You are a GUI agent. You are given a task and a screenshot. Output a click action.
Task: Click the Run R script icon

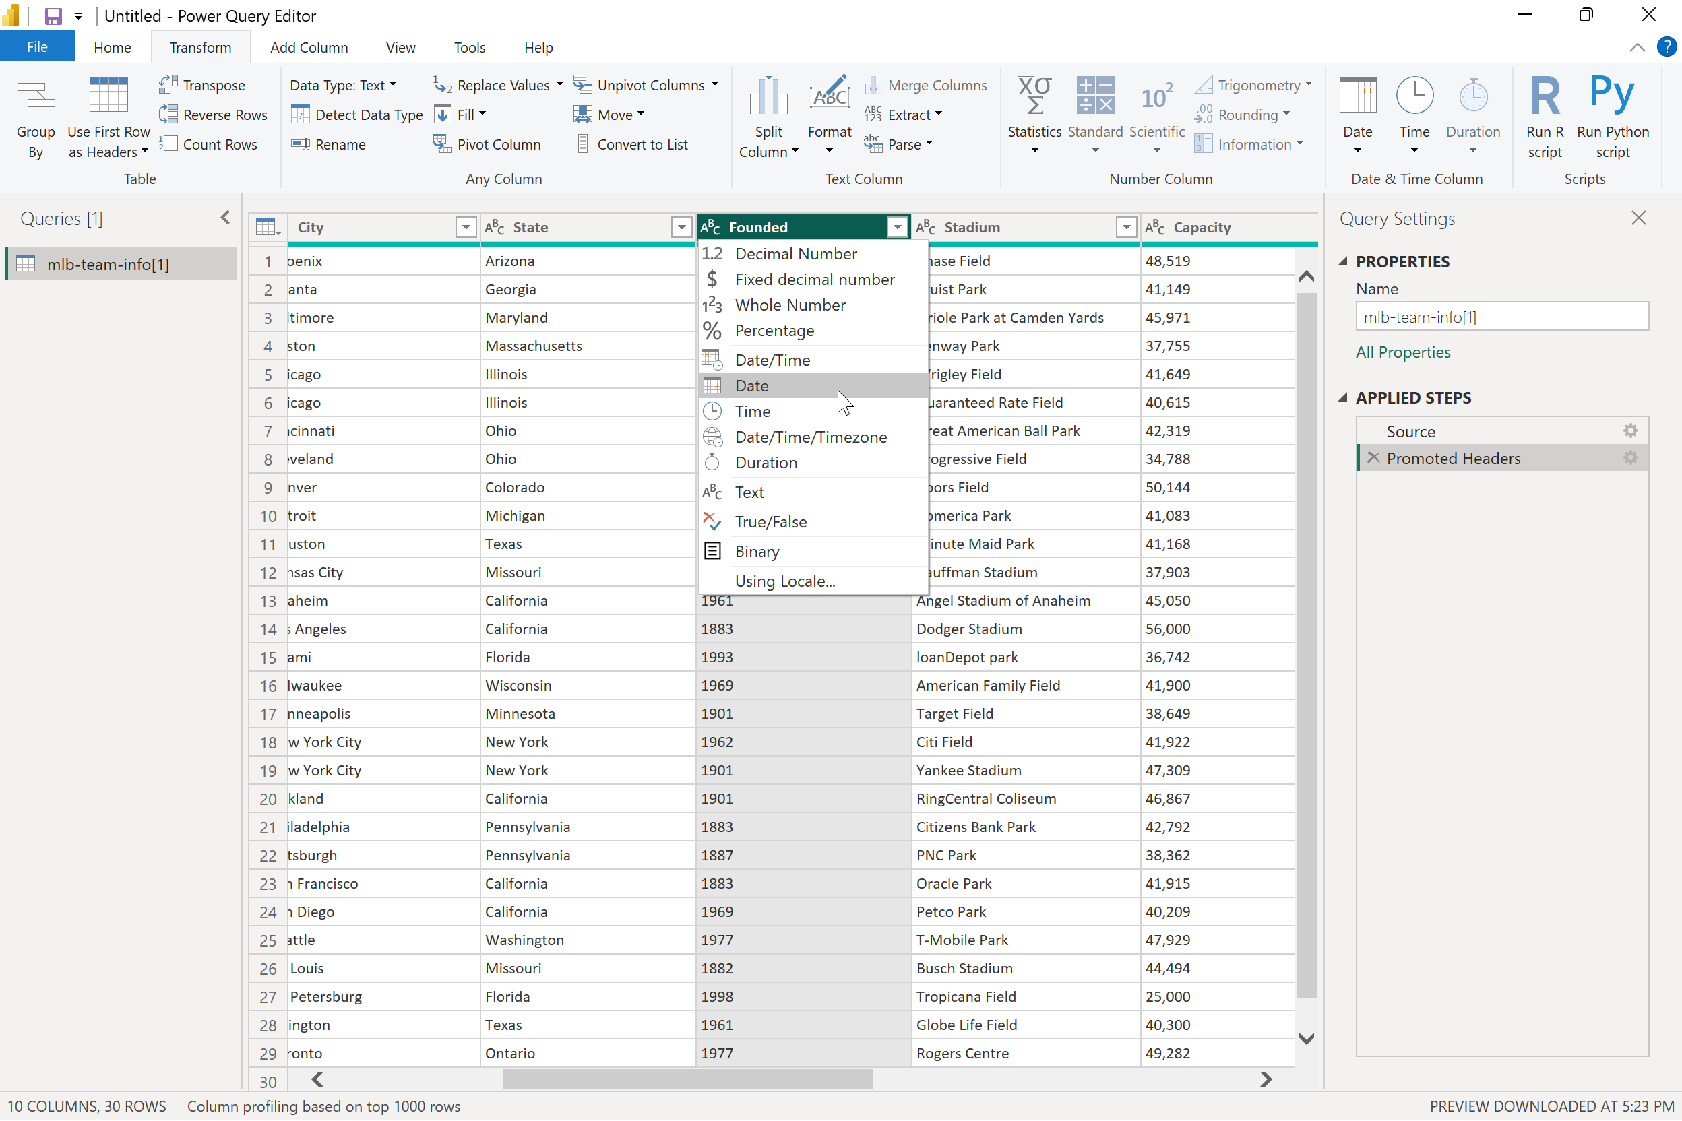(1545, 96)
